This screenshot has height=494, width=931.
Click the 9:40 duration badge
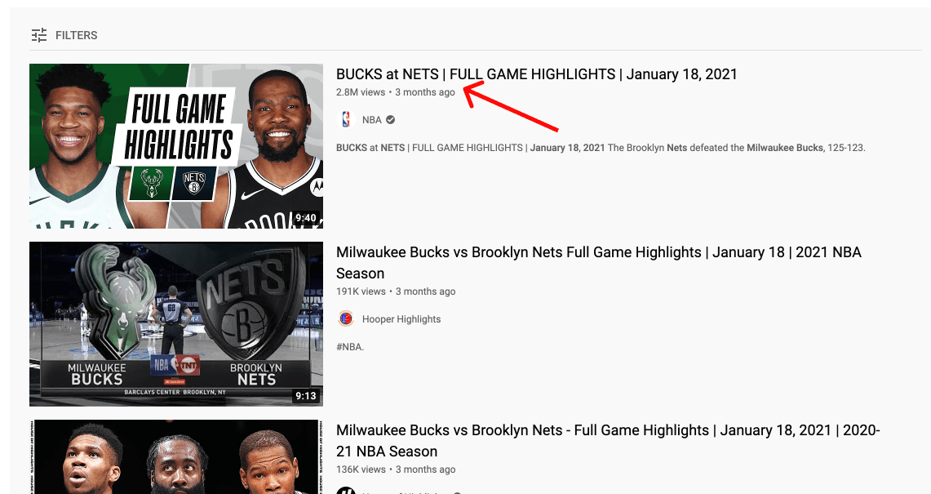coord(306,217)
